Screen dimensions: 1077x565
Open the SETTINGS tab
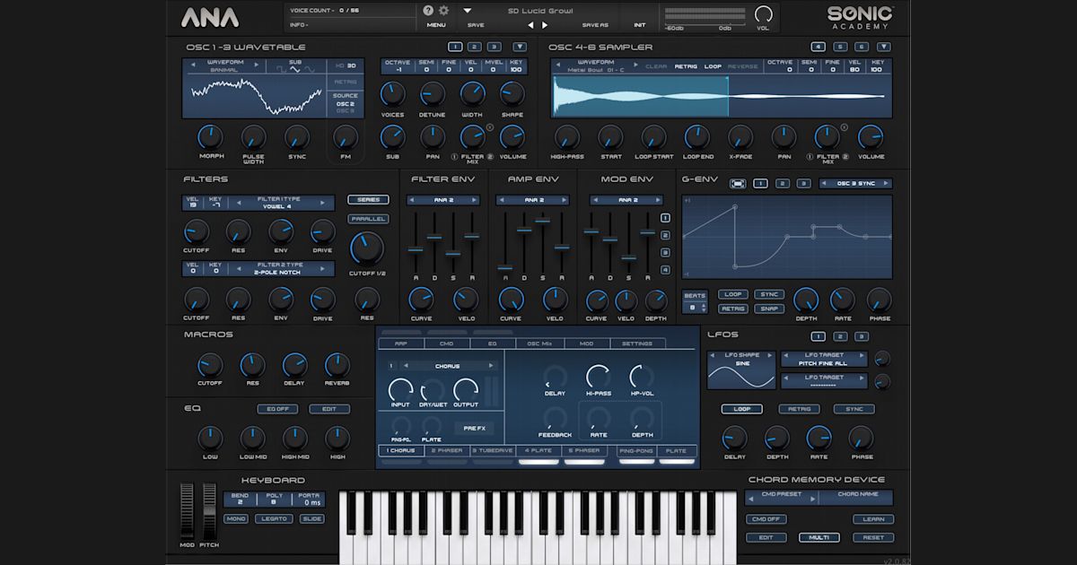click(x=637, y=343)
